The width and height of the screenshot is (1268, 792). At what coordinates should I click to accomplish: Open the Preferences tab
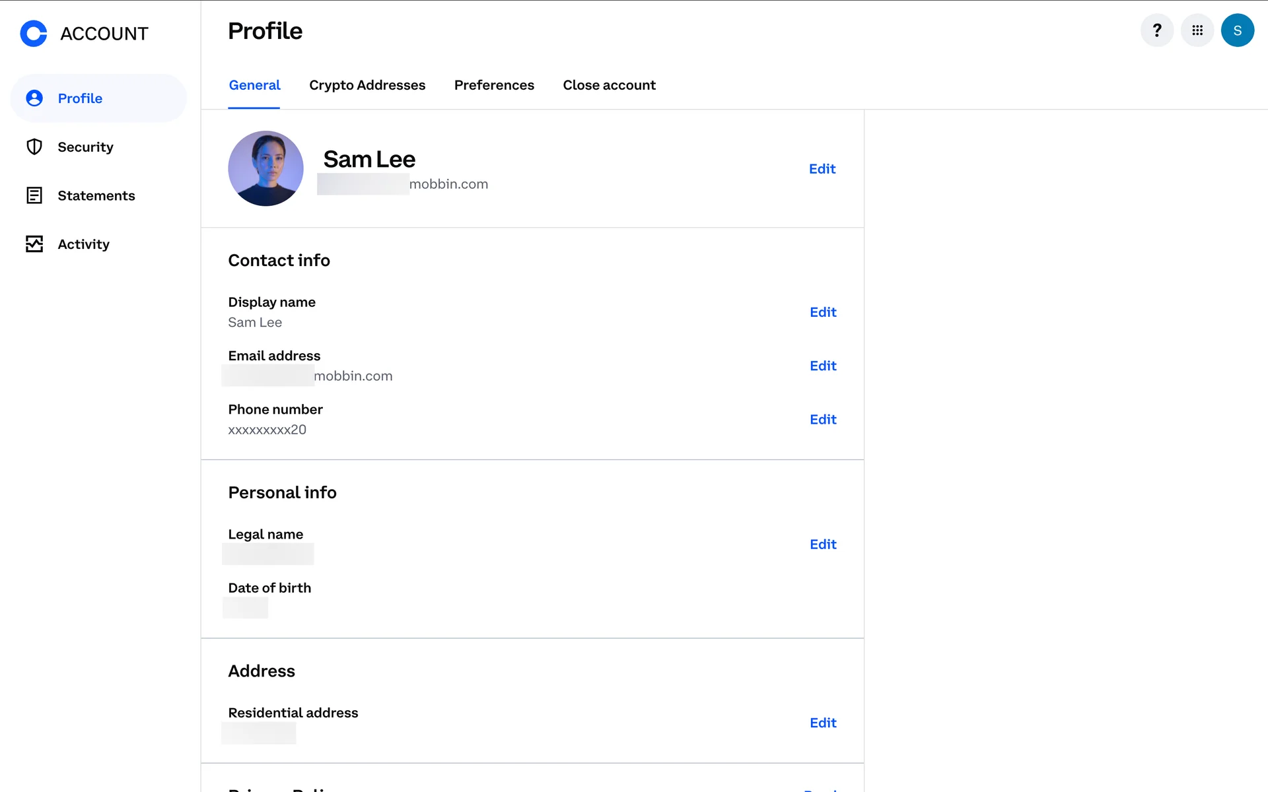coord(494,85)
